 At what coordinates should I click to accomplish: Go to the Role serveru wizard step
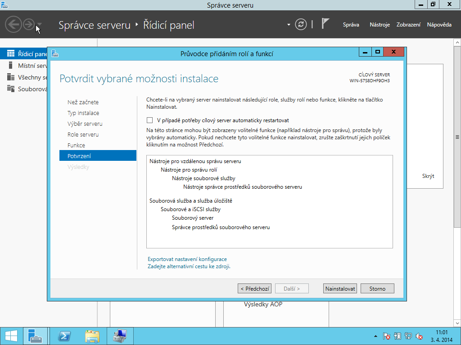point(83,134)
